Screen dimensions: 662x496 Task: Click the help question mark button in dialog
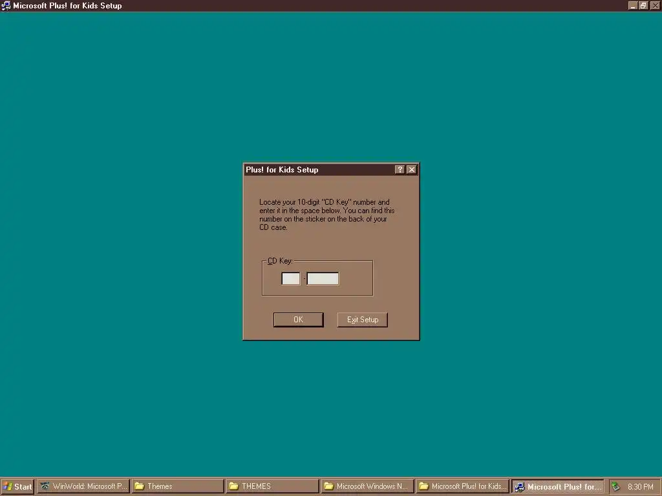tap(400, 170)
